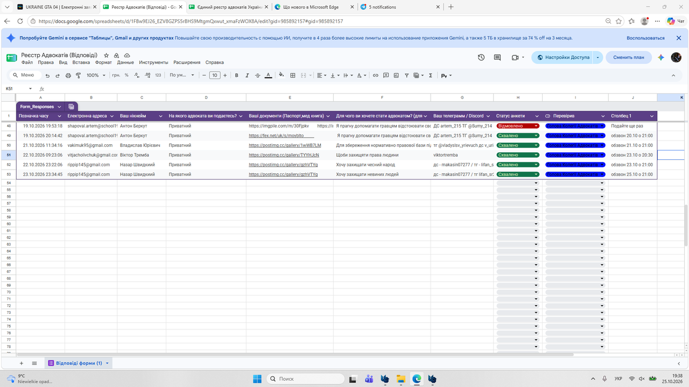This screenshot has width=689, height=387.
Task: Insert link from the toolbar
Action: 376,75
